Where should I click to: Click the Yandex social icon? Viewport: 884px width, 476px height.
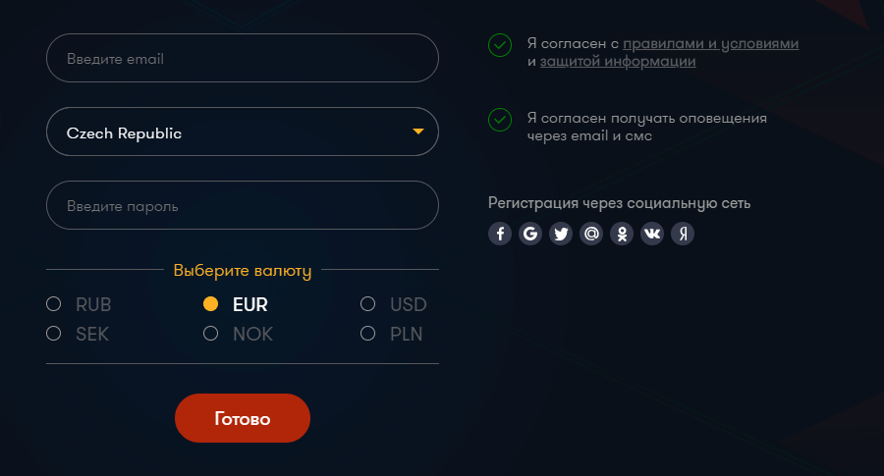[x=683, y=234]
